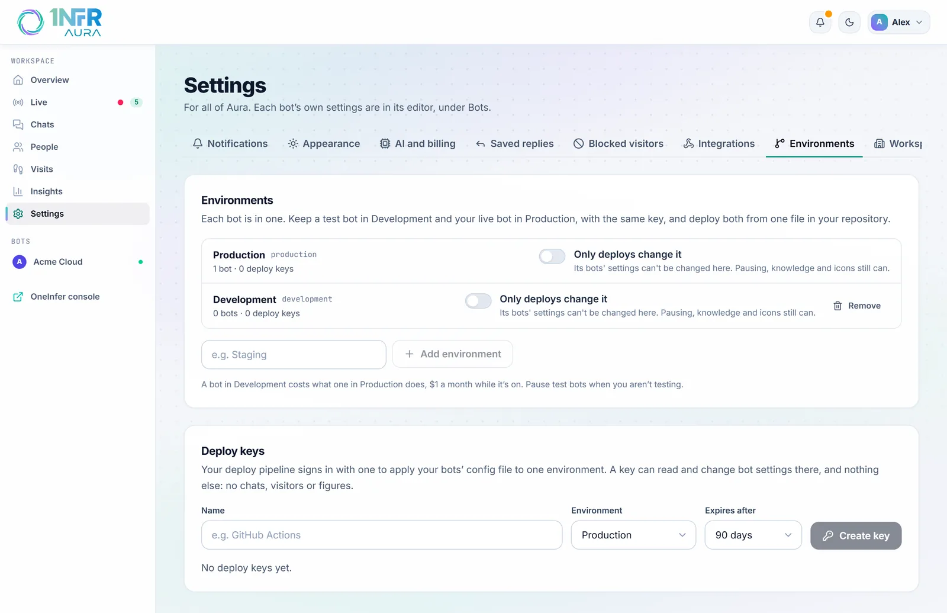Click the Integrations tab icon
The image size is (947, 613).
[x=688, y=143]
